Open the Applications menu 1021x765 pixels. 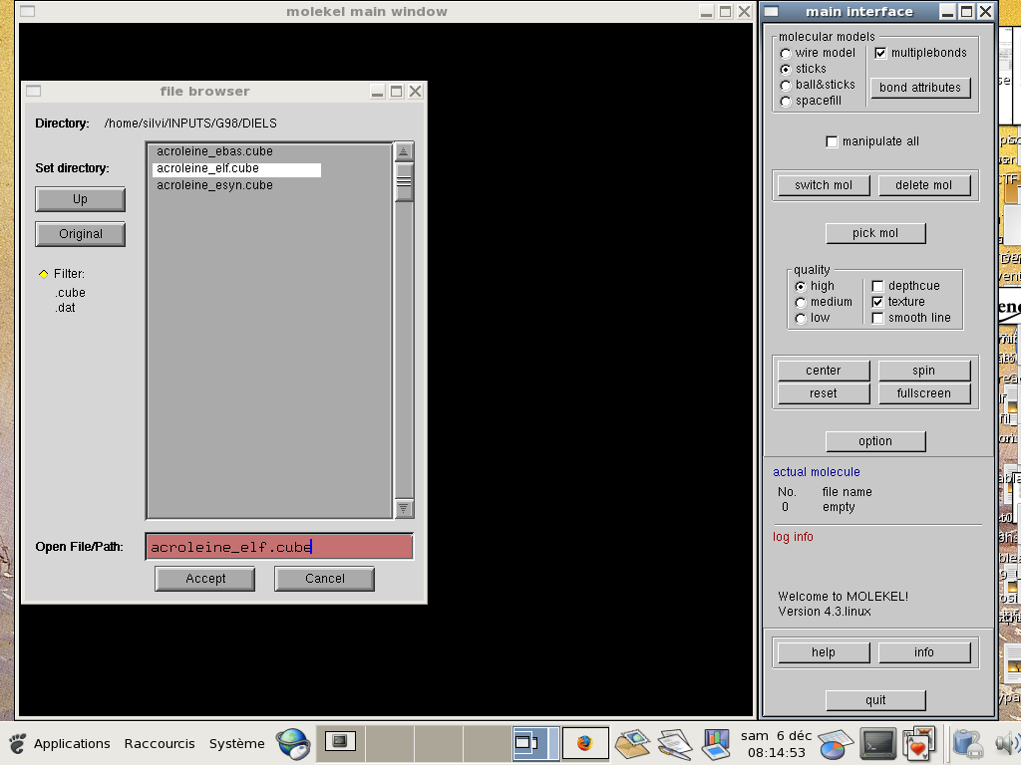(x=72, y=743)
